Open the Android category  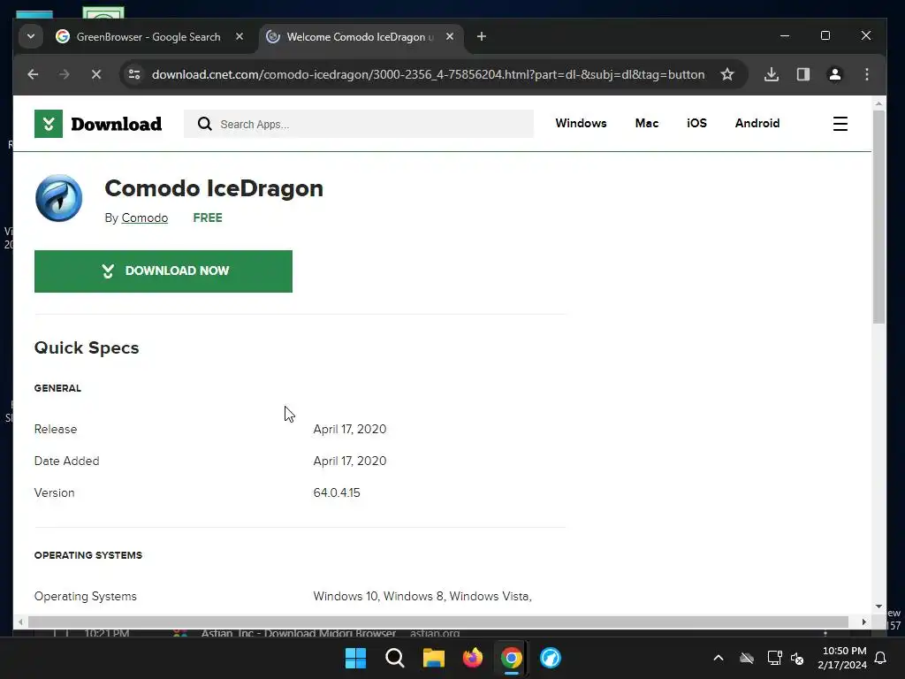pos(757,123)
